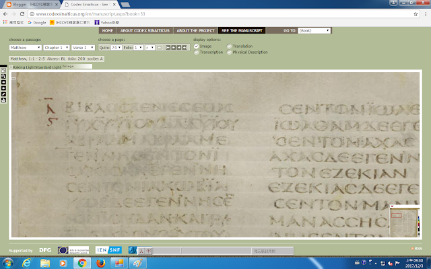Click the right-arrow icon in viewer sidebar
This screenshot has height=269, width=431.
[3, 82]
